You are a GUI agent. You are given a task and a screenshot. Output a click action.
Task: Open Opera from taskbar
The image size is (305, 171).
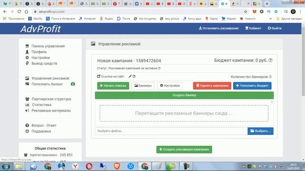(89, 166)
